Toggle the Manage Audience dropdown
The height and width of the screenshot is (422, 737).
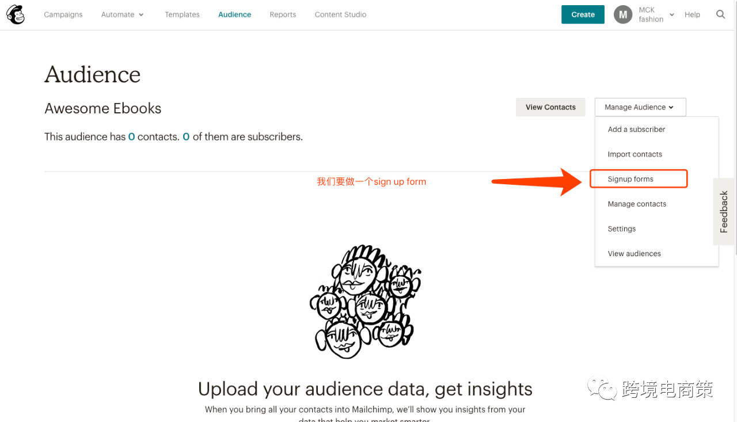[x=640, y=107]
